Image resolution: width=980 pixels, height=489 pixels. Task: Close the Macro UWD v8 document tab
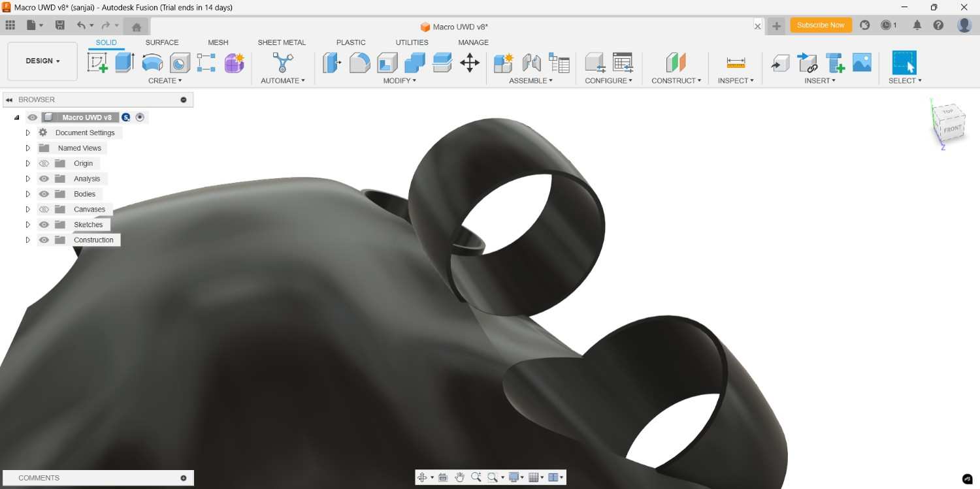pos(758,26)
